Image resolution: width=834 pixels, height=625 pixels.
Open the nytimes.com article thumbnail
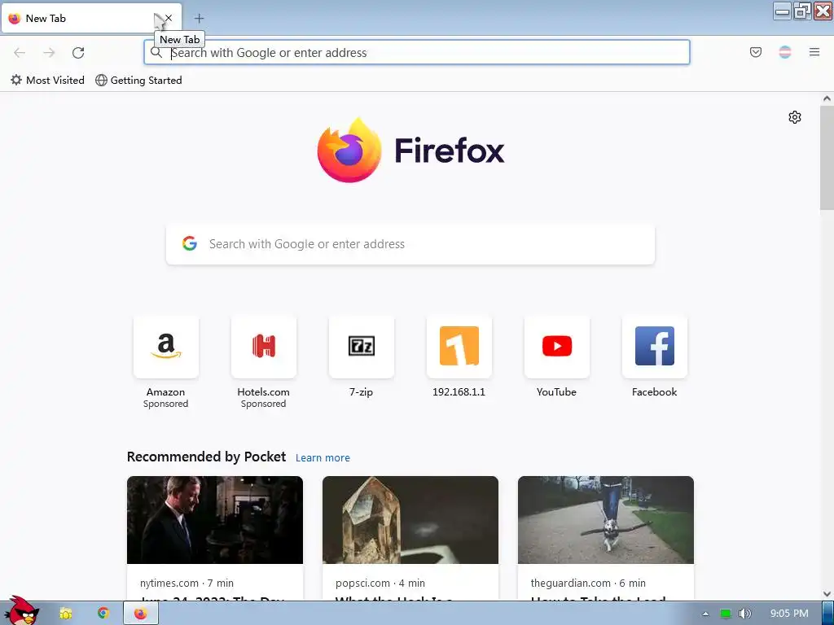[215, 520]
